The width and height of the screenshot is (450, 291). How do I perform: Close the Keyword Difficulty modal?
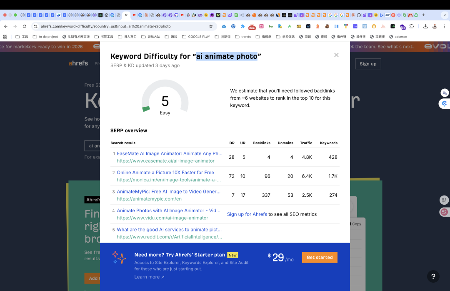click(336, 55)
